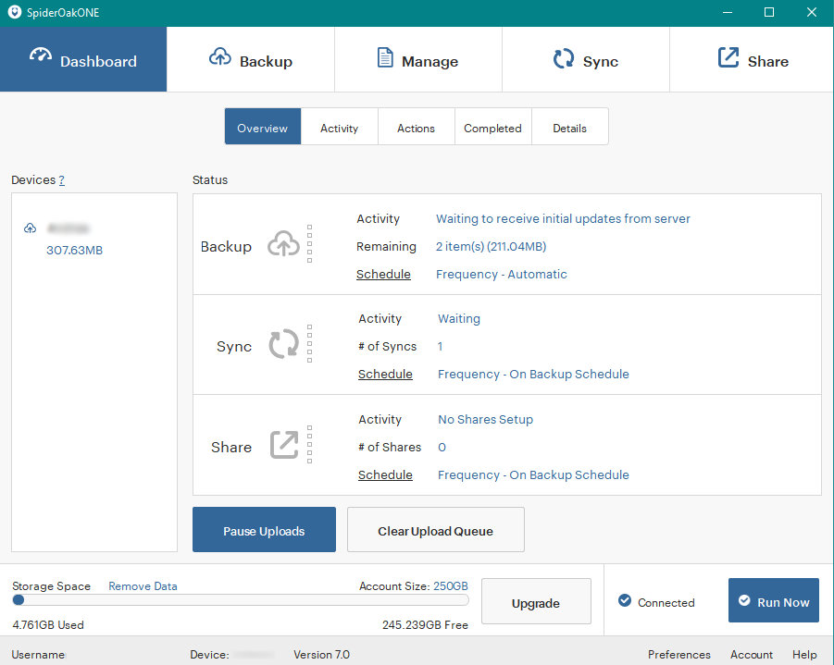This screenshot has width=834, height=665.
Task: Open the Details sub-tab
Action: pos(569,127)
